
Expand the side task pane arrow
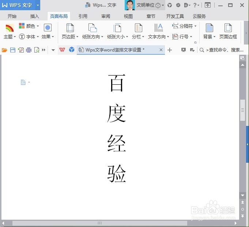tap(248, 144)
